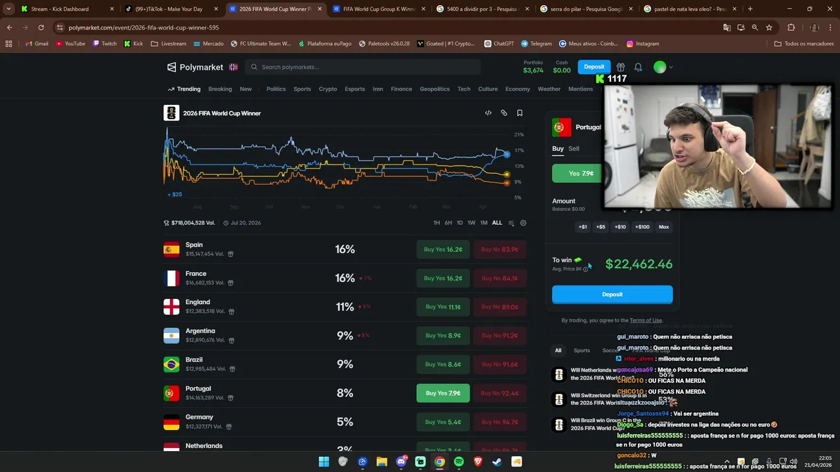Click gift icon under Germany volume

tap(228, 427)
